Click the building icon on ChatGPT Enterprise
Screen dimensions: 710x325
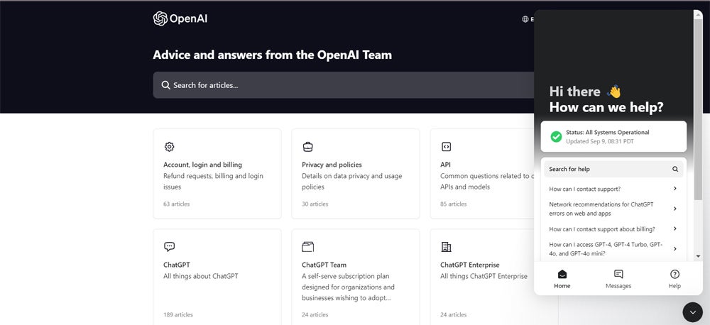[446, 247]
